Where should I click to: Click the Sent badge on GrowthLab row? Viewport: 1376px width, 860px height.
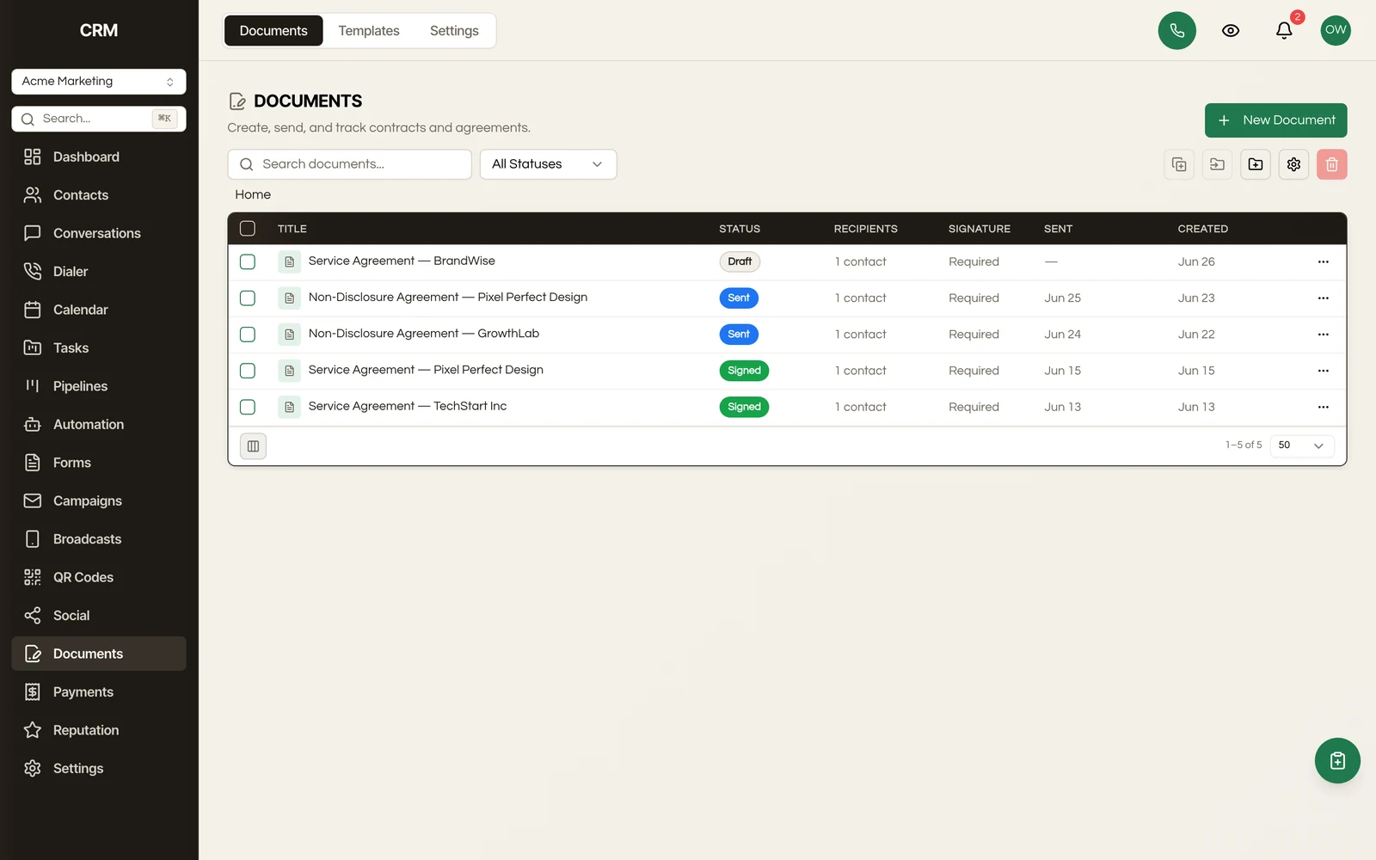pos(739,335)
